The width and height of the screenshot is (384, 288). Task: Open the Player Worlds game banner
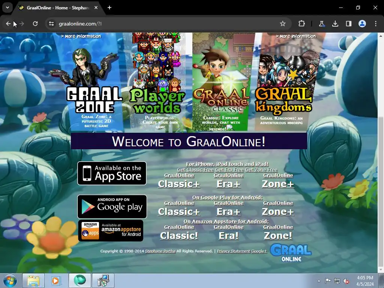click(x=157, y=82)
